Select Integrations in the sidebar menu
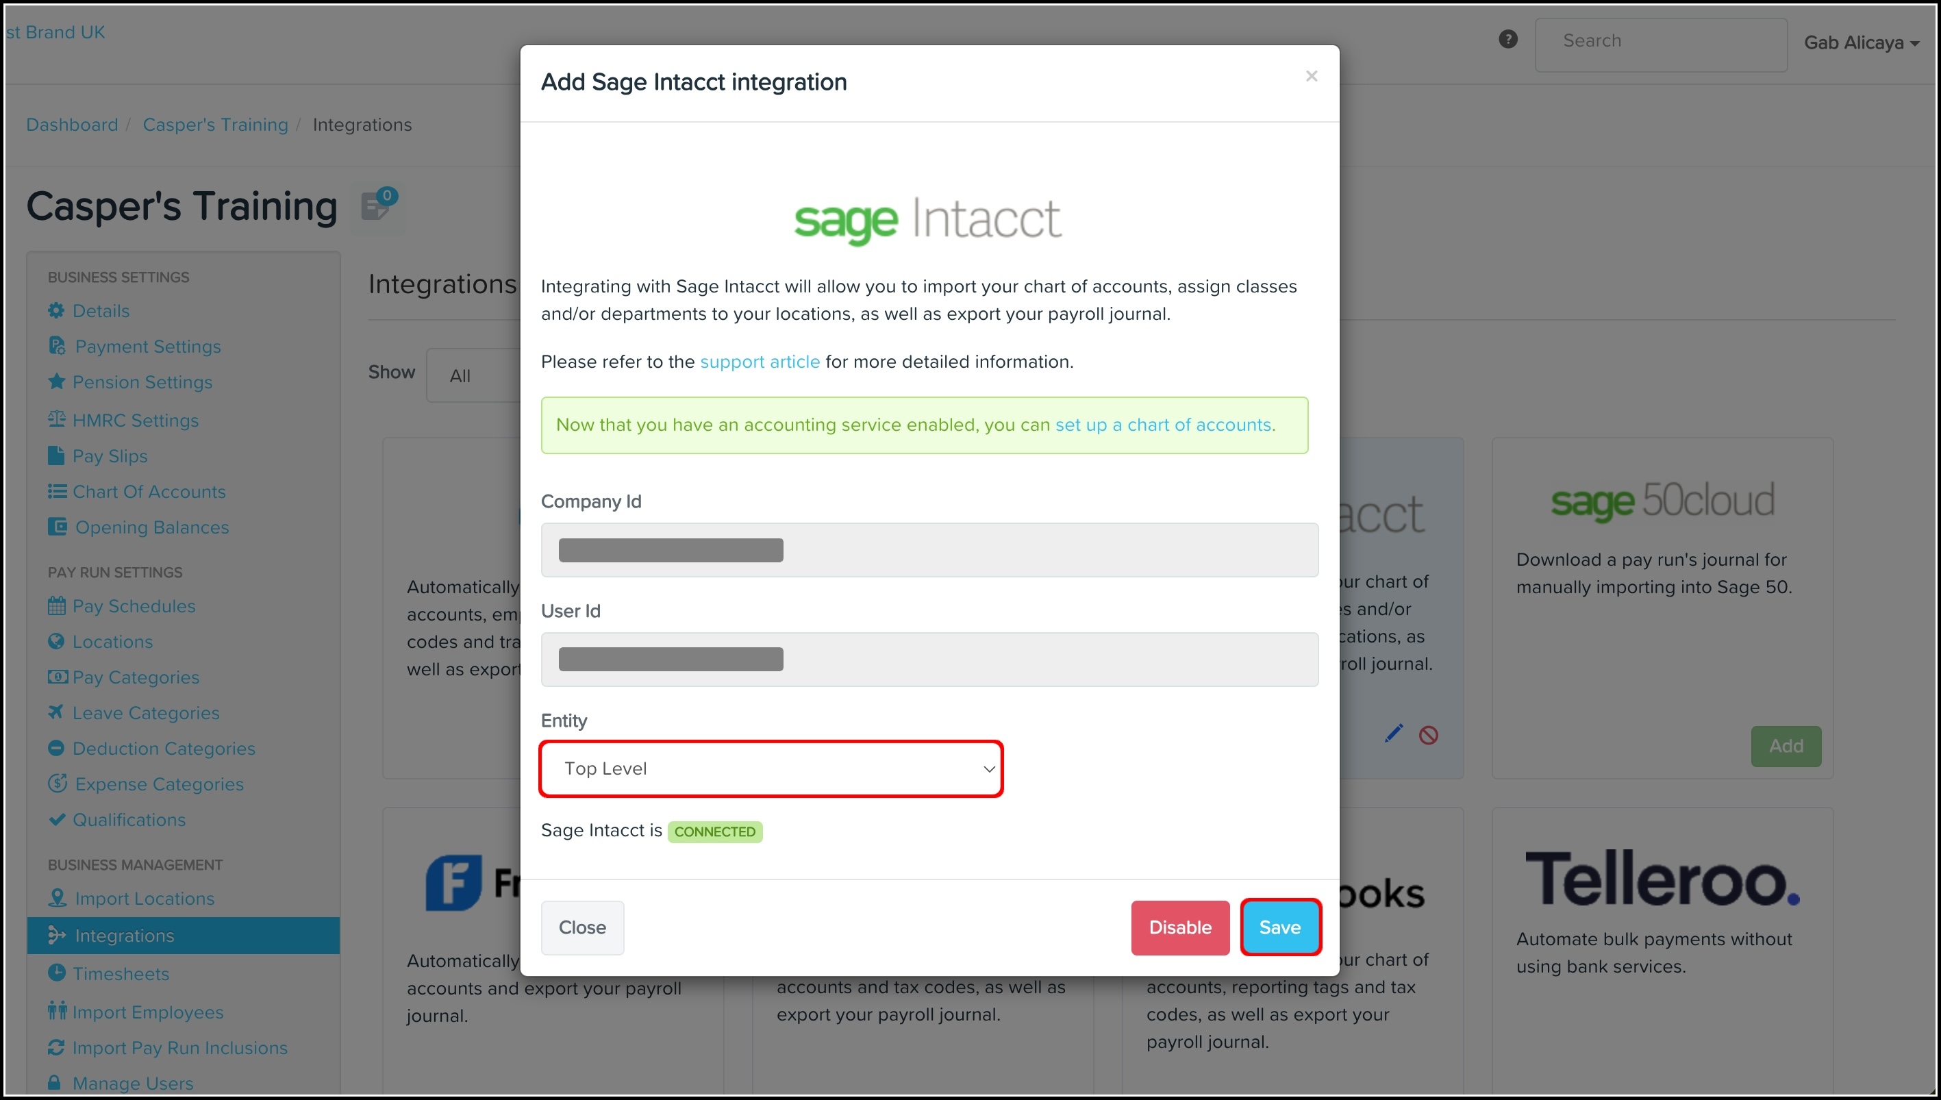Image resolution: width=1941 pixels, height=1100 pixels. point(125,936)
